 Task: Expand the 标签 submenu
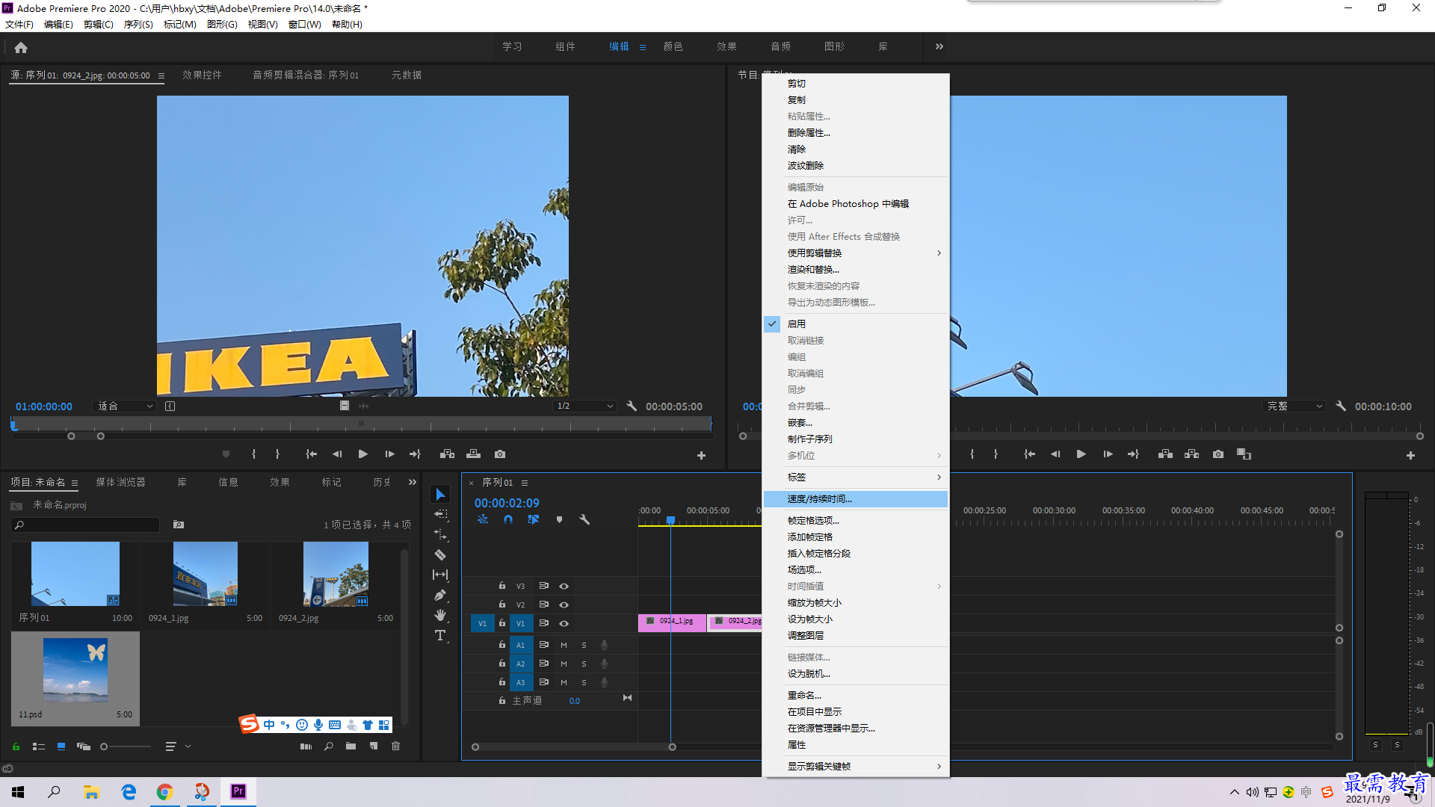point(856,477)
